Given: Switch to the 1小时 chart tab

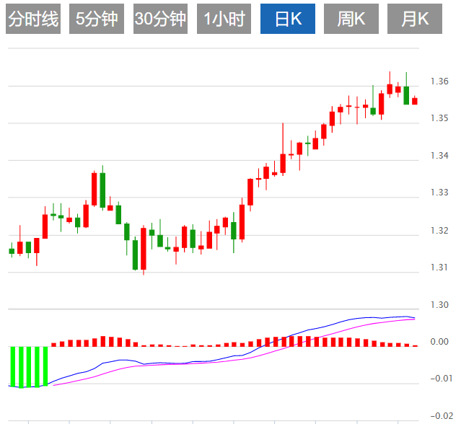Looking at the screenshot, I should [224, 19].
